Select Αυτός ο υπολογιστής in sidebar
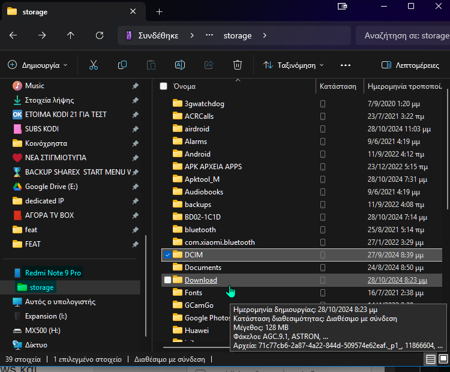 60,302
